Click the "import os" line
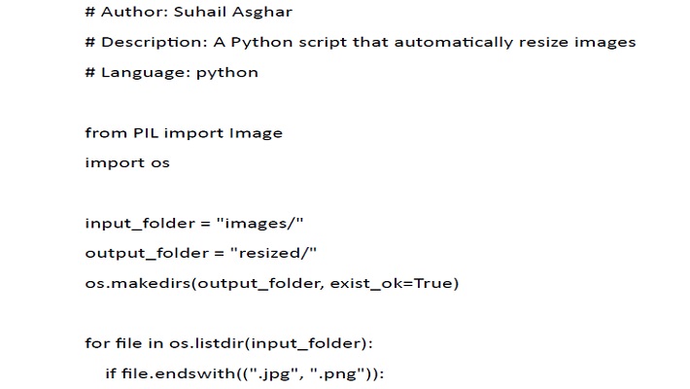690x389 pixels. (127, 162)
